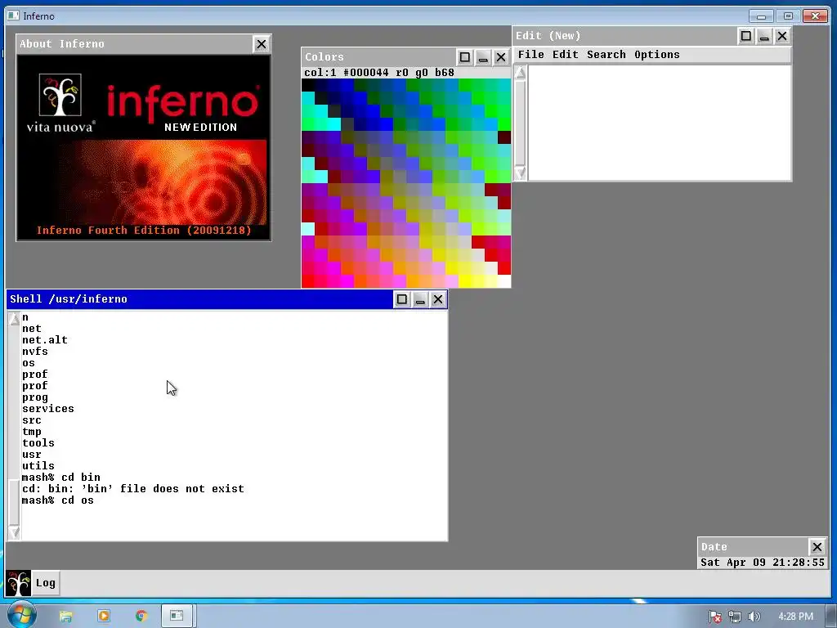Click the Shell scrollbar up arrow
Viewport: 837px width, 628px height.
coord(14,320)
